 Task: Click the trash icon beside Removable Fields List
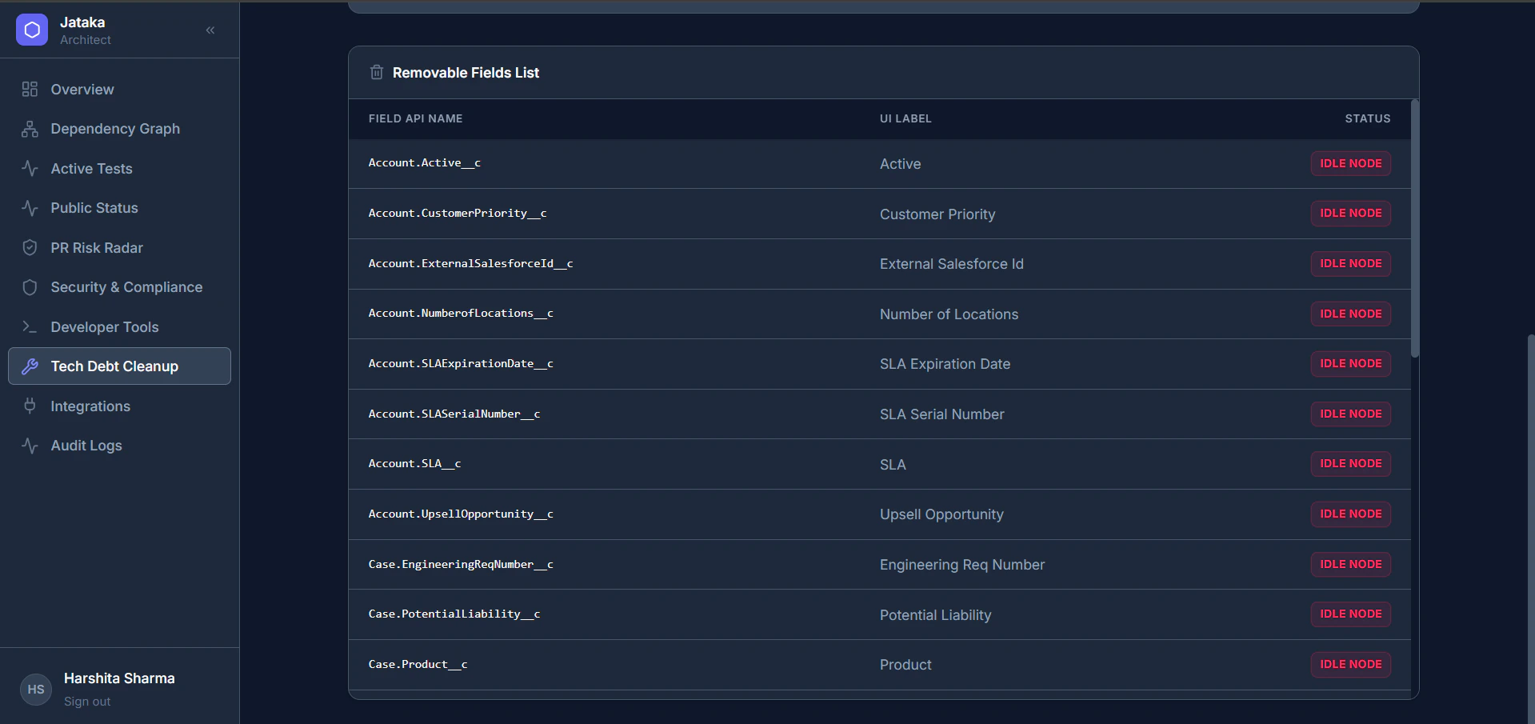[x=377, y=72]
